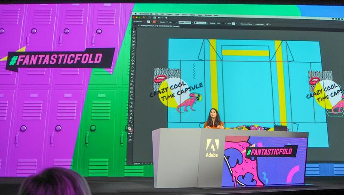Open the brush definition dropdown
The width and height of the screenshot is (344, 195).
(x=208, y=23)
